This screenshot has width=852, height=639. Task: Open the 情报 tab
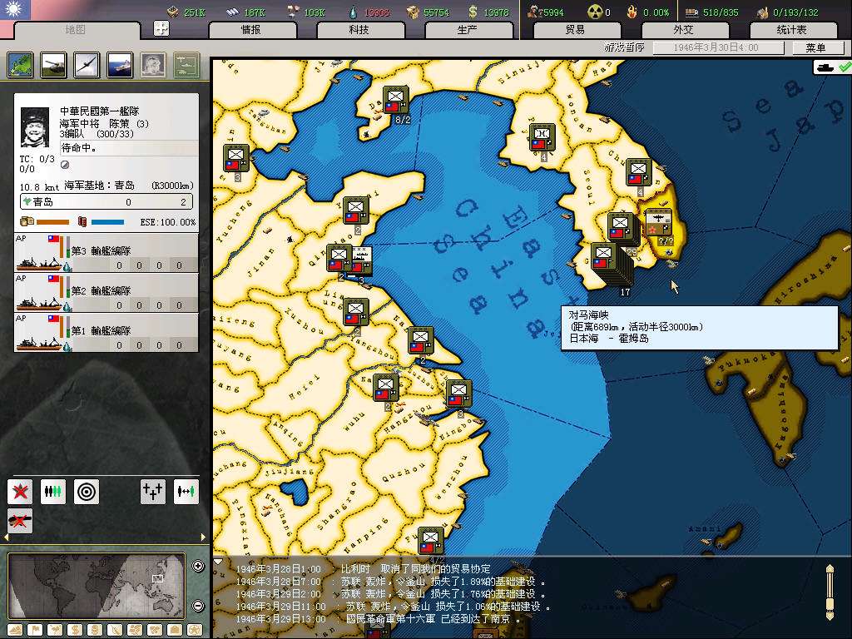coord(251,29)
